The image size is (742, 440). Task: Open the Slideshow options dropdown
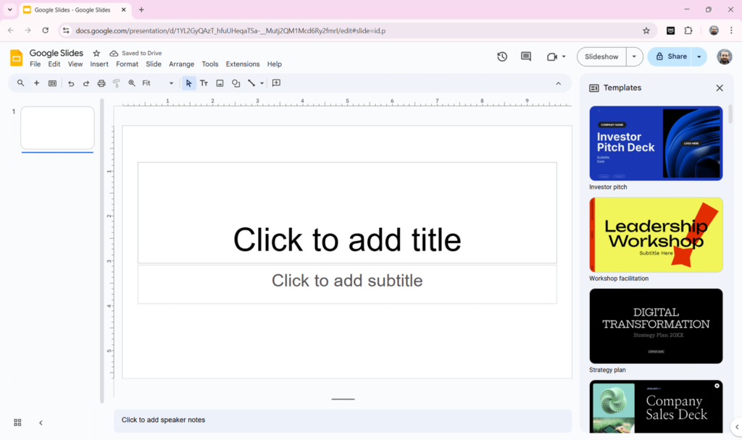pos(633,56)
